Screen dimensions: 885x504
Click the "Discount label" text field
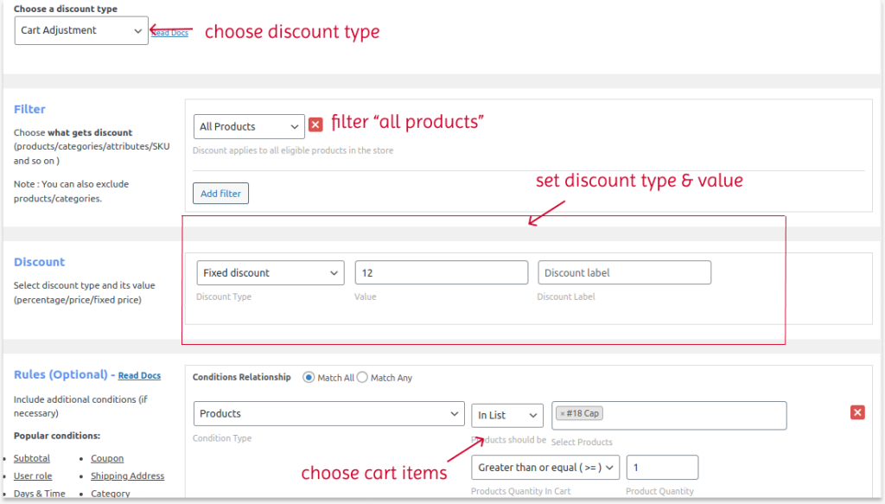click(624, 272)
